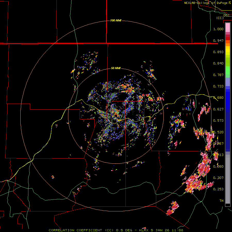The image size is (232, 232).
Task: Click the pink segment of the color bar
Action: point(228,28)
